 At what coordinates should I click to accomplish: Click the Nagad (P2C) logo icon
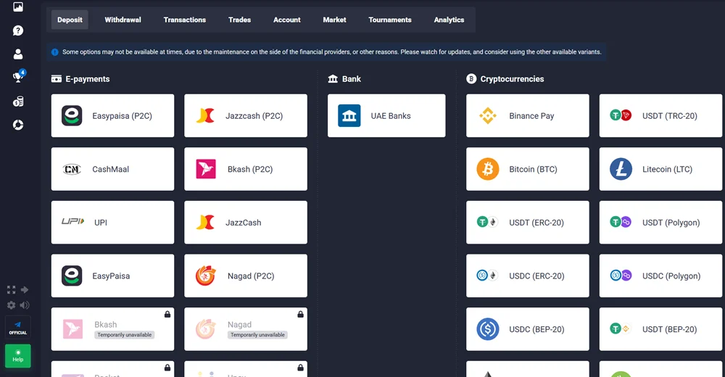(x=206, y=275)
